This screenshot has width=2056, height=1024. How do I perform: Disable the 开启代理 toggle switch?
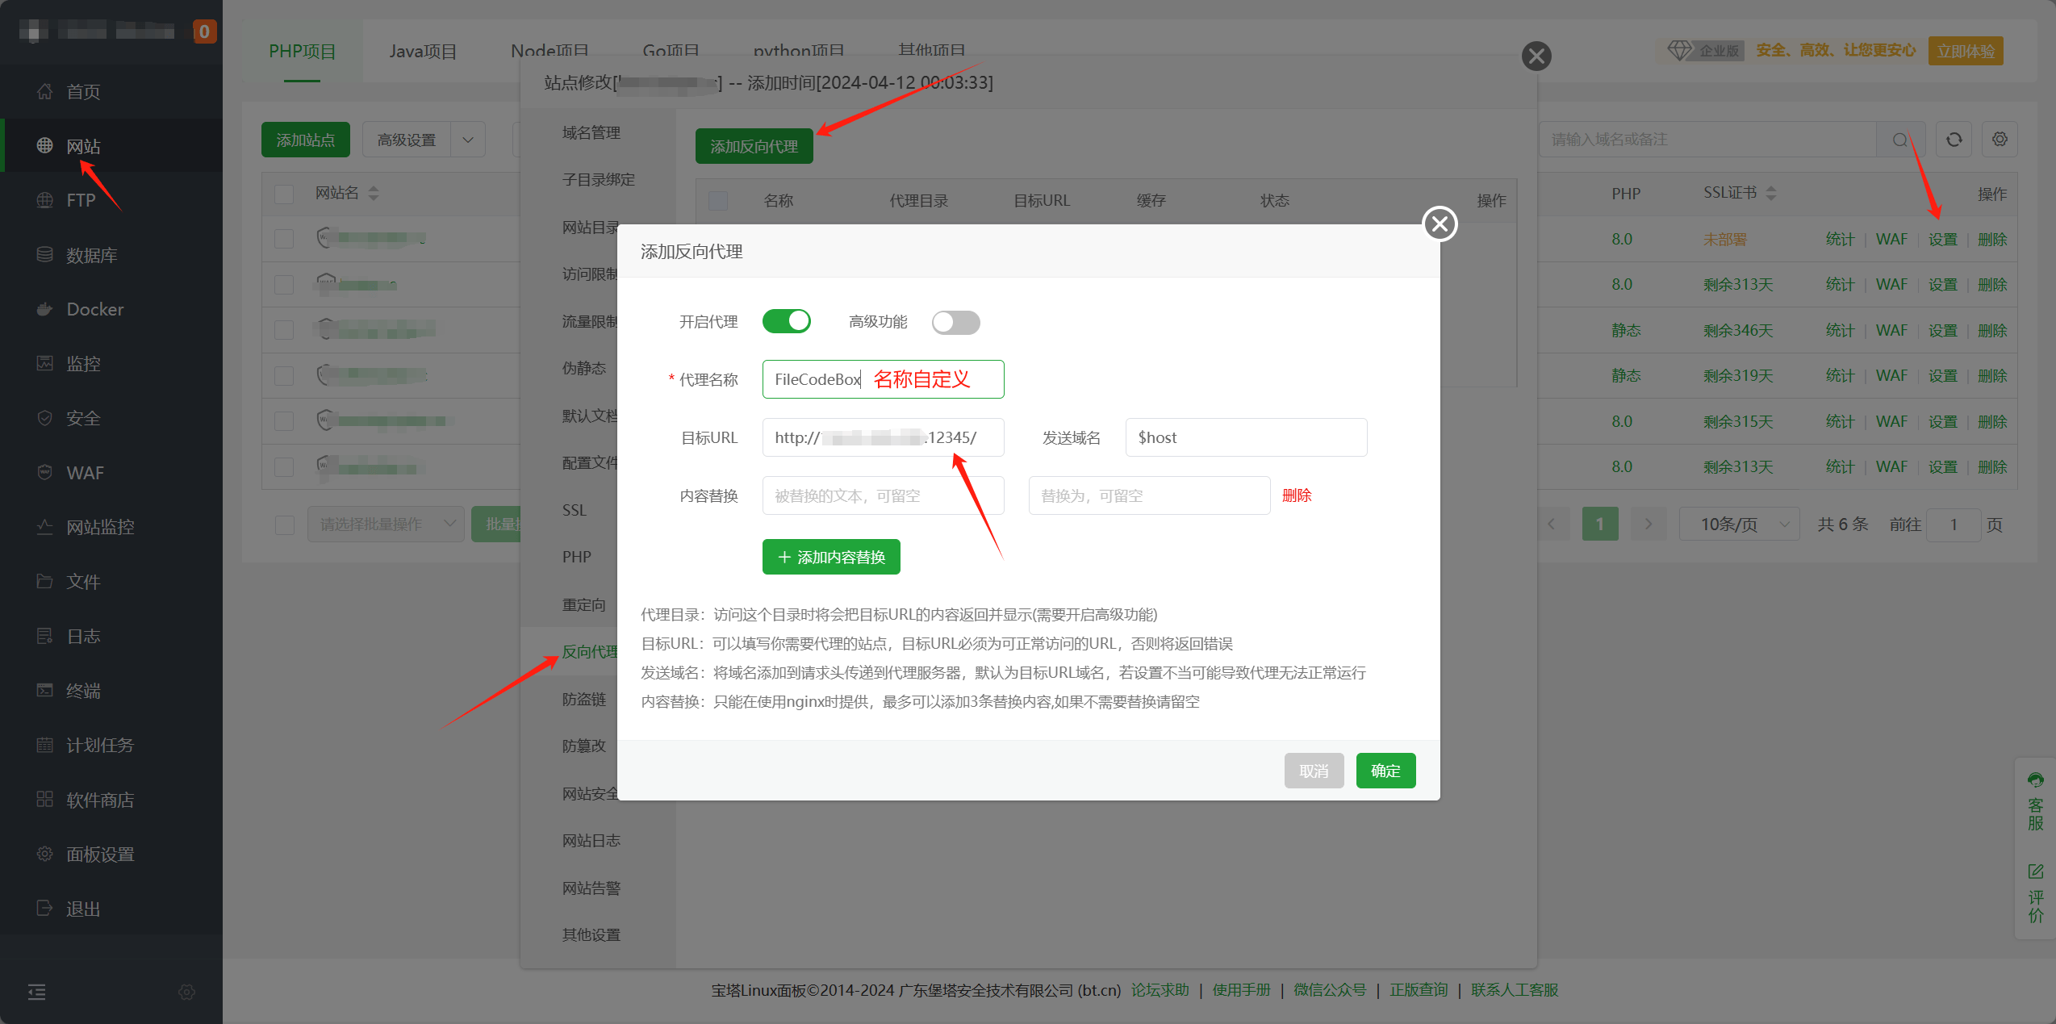tap(786, 321)
